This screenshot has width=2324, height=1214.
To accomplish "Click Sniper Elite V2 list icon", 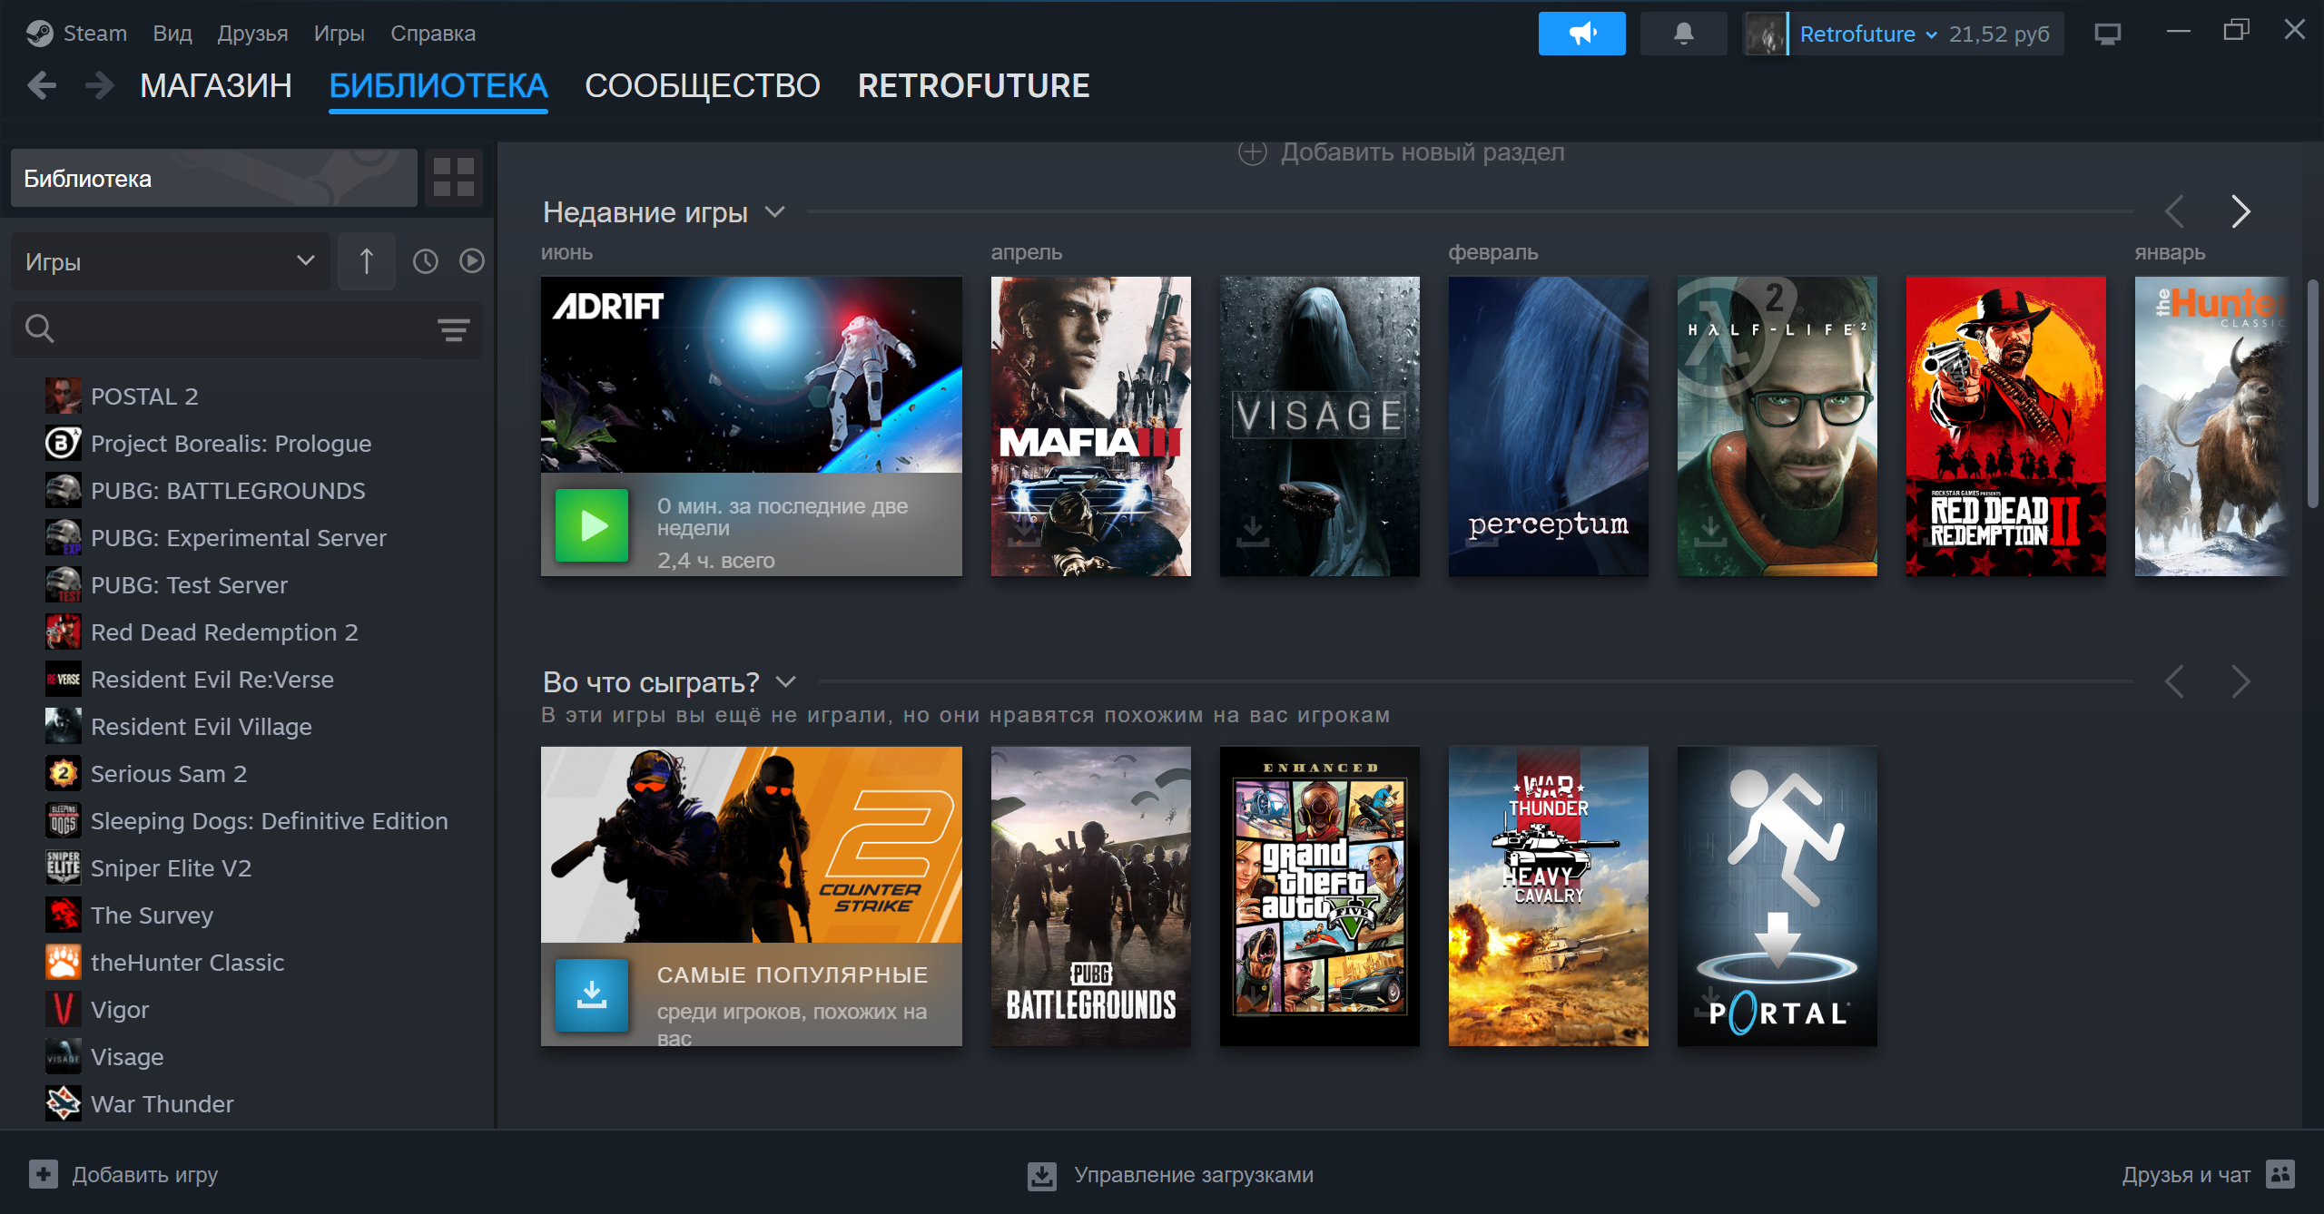I will point(64,868).
